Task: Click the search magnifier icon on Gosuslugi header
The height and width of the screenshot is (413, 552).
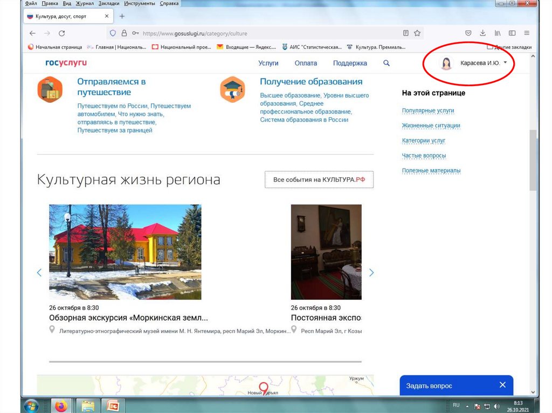Action: [x=386, y=63]
